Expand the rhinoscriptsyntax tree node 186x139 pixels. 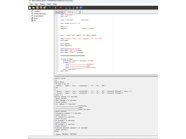tap(30, 14)
